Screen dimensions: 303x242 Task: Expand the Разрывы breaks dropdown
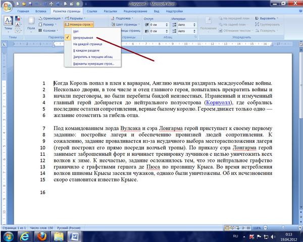tap(75, 18)
